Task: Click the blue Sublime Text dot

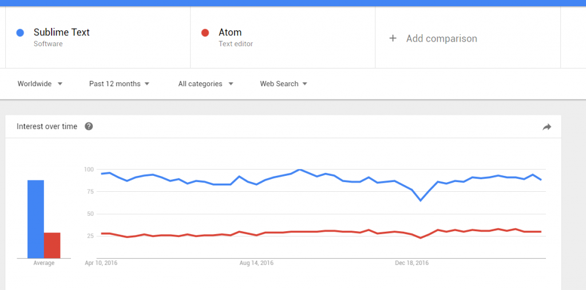Action: tap(20, 33)
